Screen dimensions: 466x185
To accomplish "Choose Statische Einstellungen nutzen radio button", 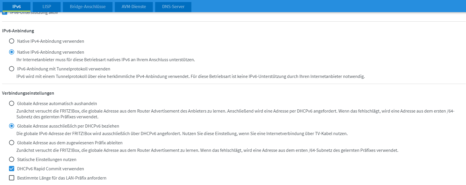I will 12,159.
